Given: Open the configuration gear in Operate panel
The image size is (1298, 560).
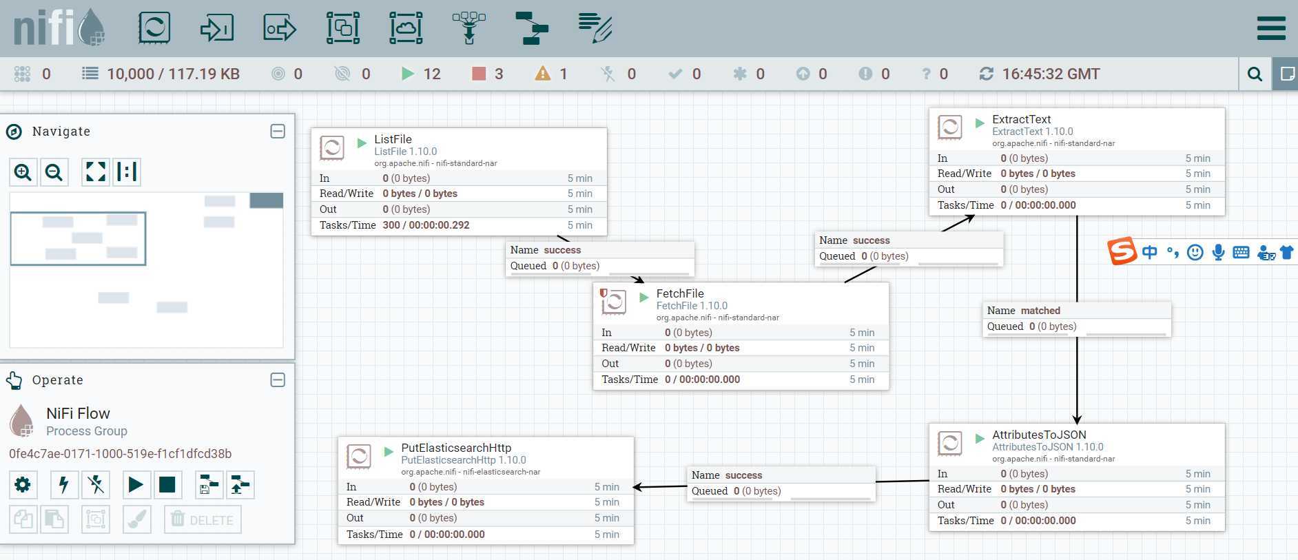Looking at the screenshot, I should click(x=23, y=485).
